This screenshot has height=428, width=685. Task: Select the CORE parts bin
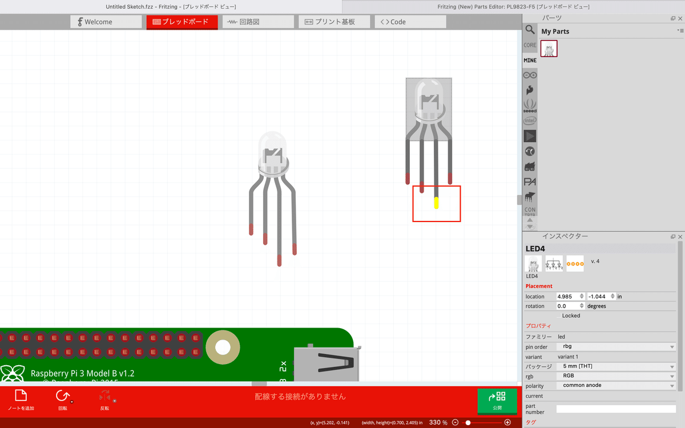pyautogui.click(x=530, y=45)
